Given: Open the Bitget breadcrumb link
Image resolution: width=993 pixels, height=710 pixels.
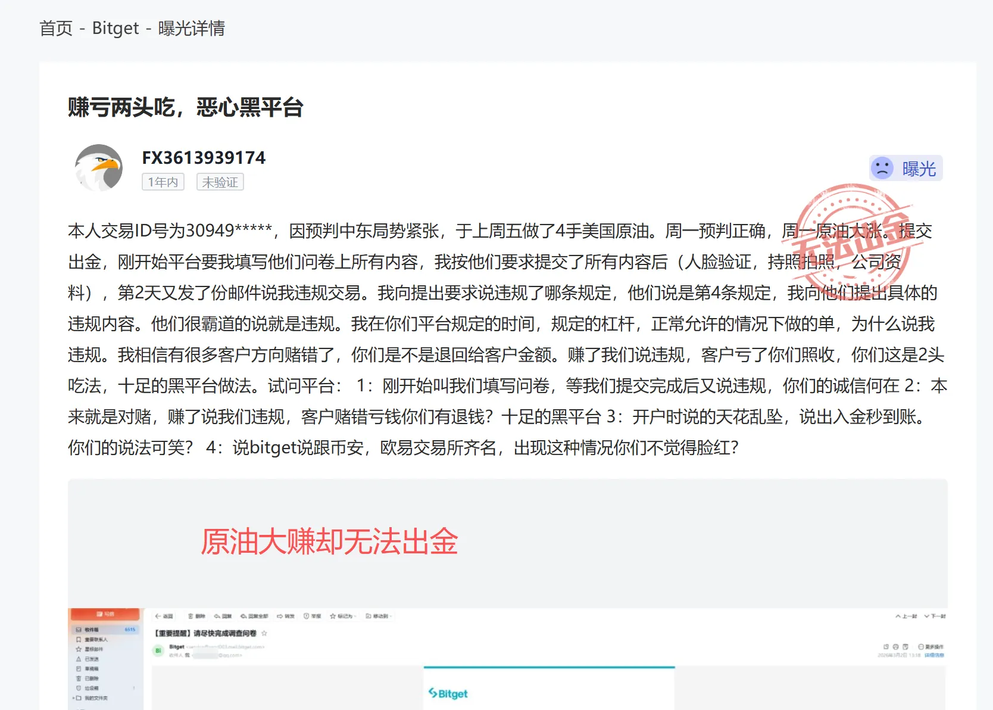Looking at the screenshot, I should pyautogui.click(x=115, y=28).
